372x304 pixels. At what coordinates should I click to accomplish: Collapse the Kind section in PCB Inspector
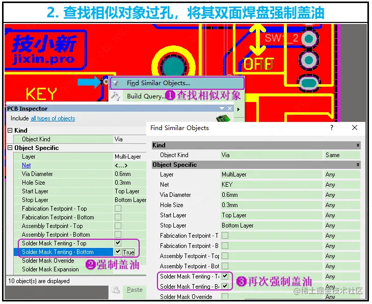(10, 131)
